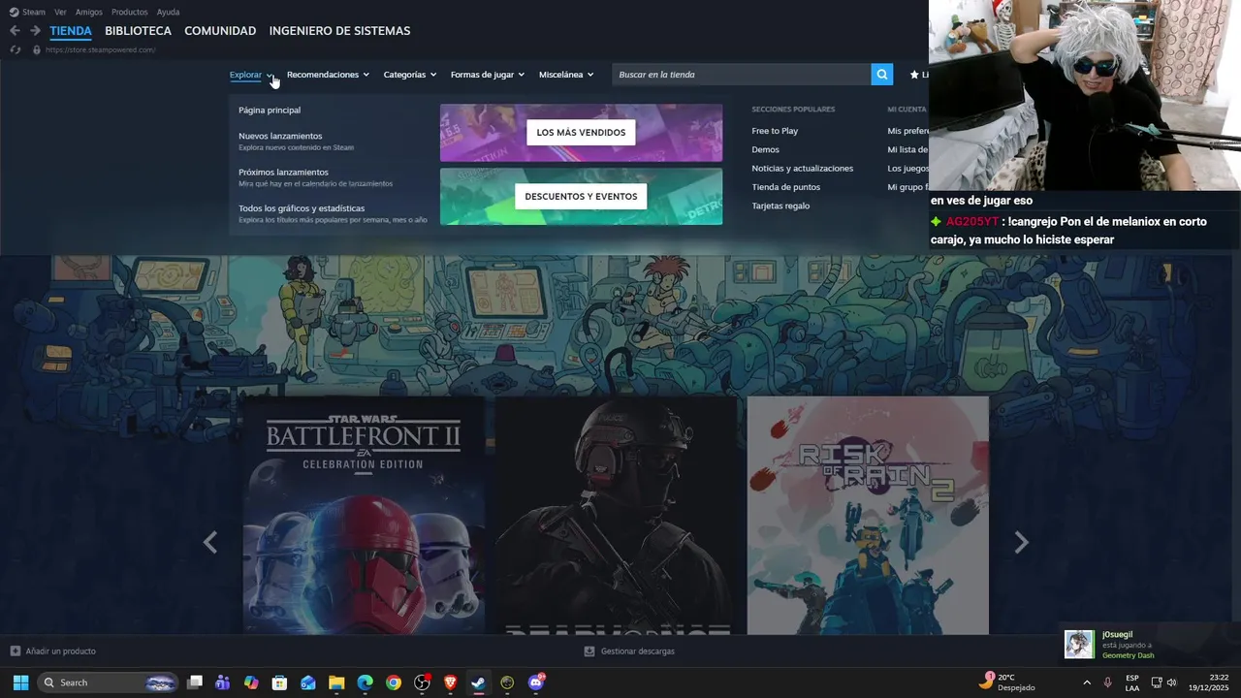The width and height of the screenshot is (1241, 698).
Task: Open the Windows Start menu
Action: click(x=20, y=682)
